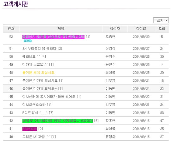
Task: Open yellow post '즐거운 추석 되십시요.'
Action: click(x=39, y=73)
